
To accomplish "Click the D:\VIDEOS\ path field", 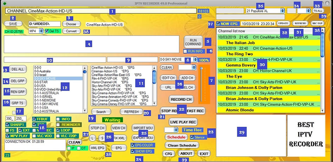I will [x=45, y=24].
